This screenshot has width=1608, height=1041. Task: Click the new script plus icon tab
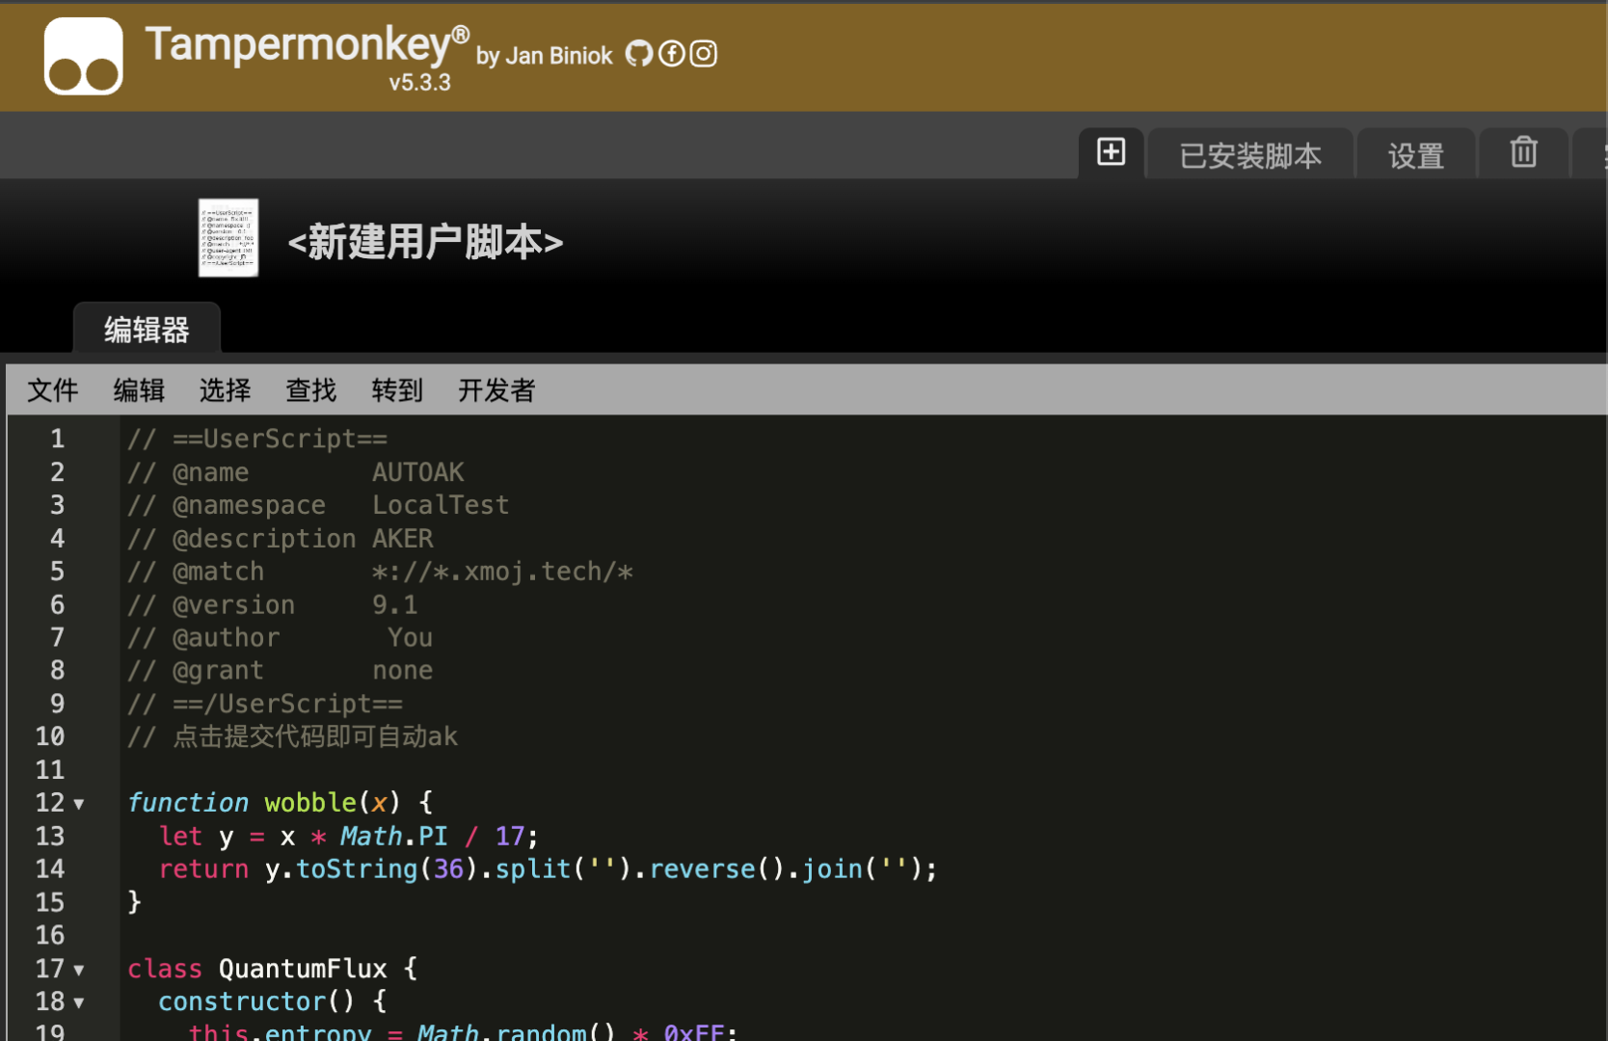(1111, 152)
